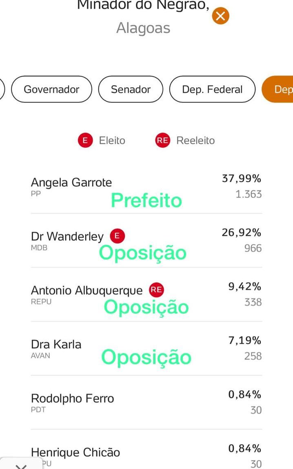Screen dimensions: 293x469
Task: Click the RE badge beside Antonio Albuquerque
Action: [x=156, y=290]
